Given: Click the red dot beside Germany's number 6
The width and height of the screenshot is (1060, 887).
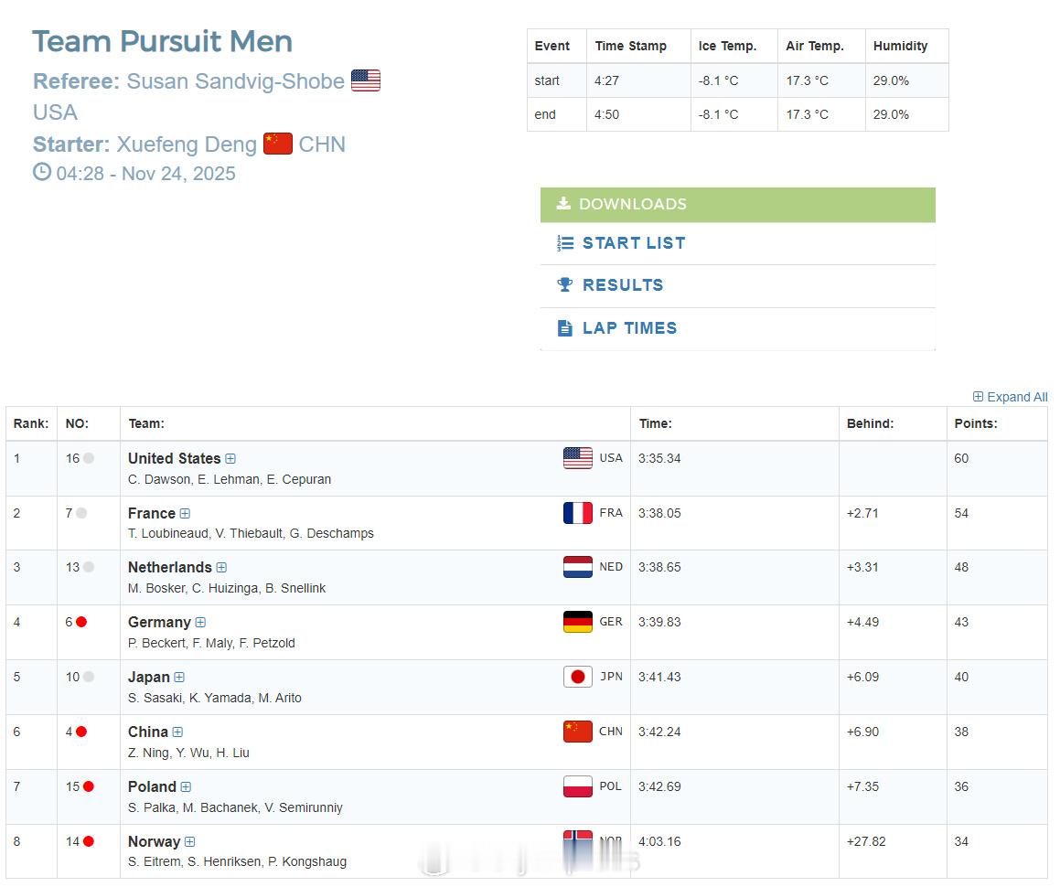Looking at the screenshot, I should (x=81, y=622).
